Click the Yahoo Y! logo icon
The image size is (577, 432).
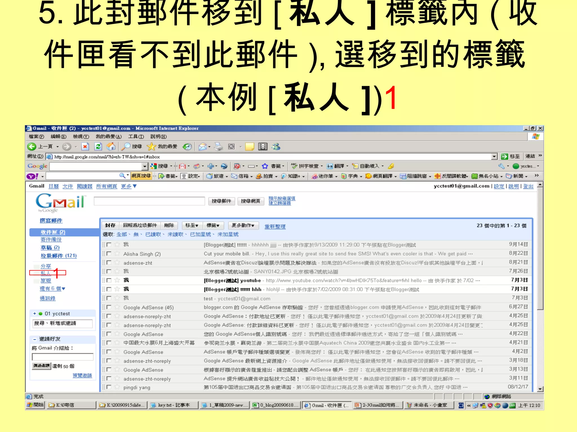coord(32,176)
